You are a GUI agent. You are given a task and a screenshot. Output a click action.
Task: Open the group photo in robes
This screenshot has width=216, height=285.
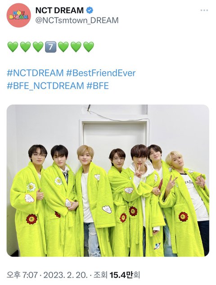pos(108,181)
